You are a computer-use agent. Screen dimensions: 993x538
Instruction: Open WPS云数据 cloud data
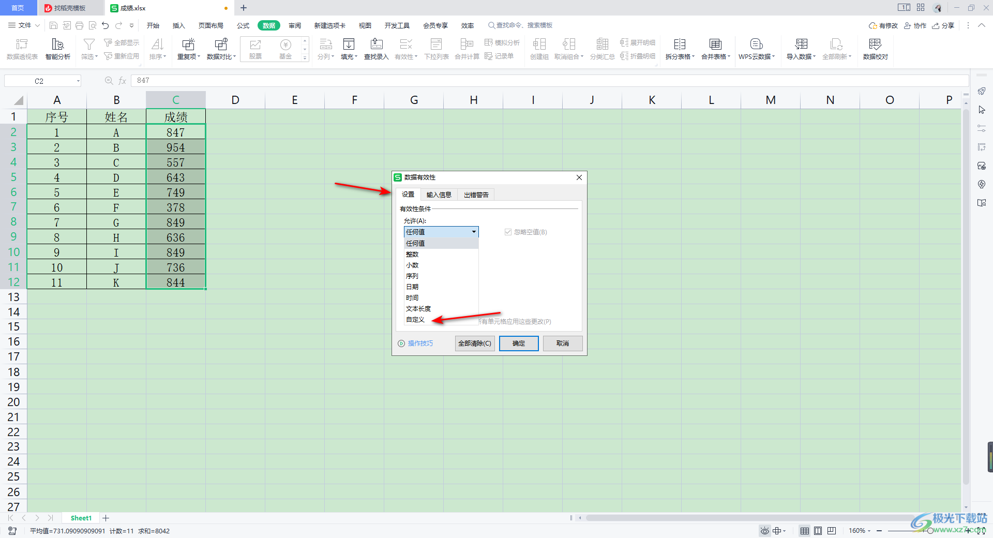pos(757,49)
